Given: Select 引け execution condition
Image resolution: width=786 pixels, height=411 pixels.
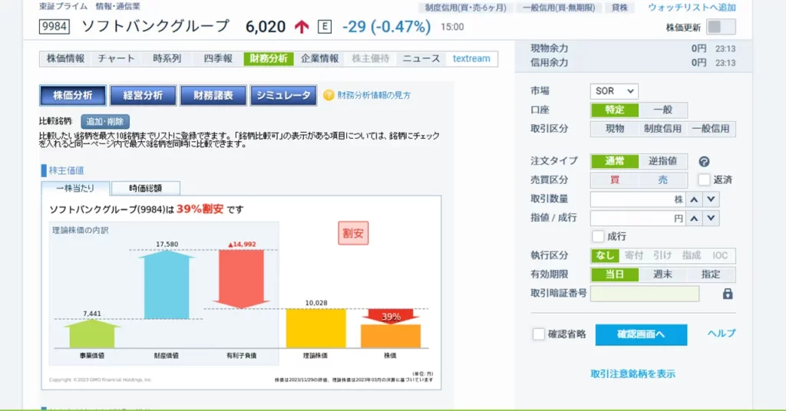Looking at the screenshot, I should coord(662,256).
